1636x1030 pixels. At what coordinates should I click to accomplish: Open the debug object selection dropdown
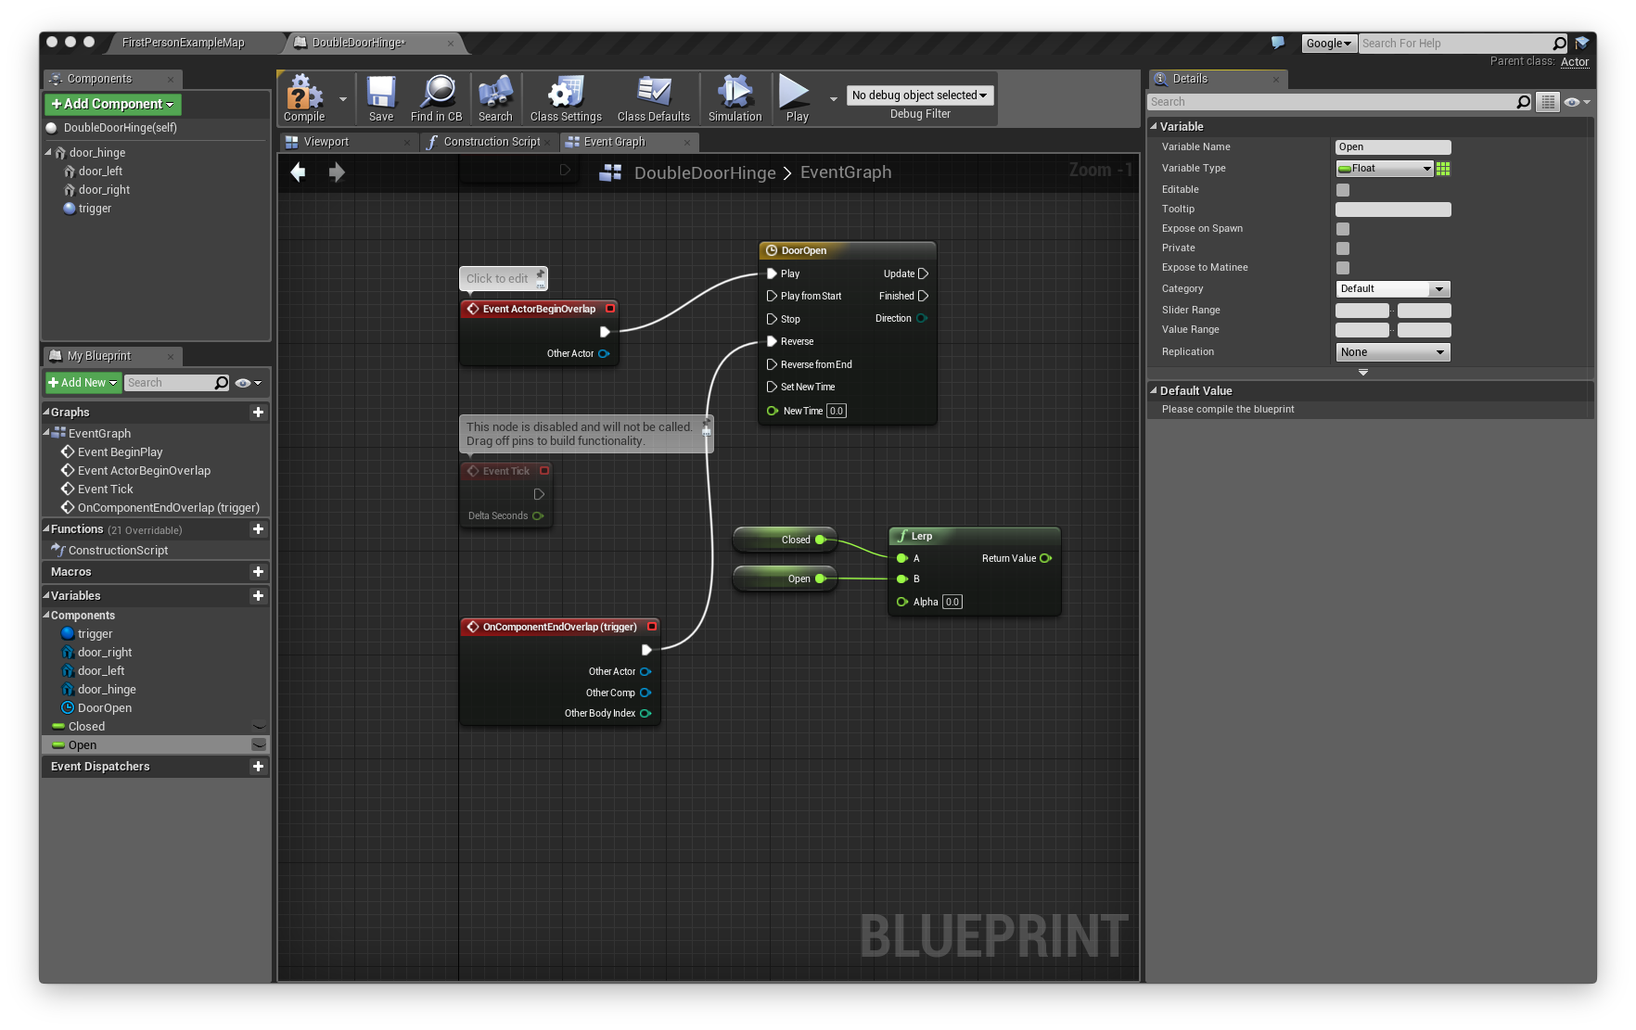pos(919,95)
